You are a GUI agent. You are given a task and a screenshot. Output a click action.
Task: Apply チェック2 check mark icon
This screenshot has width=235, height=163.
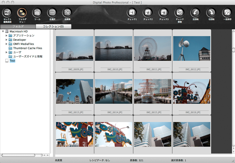coord(148,13)
